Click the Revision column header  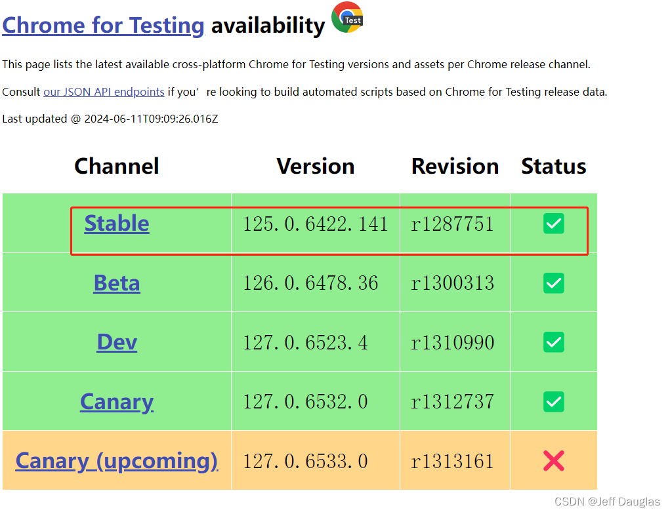[455, 166]
